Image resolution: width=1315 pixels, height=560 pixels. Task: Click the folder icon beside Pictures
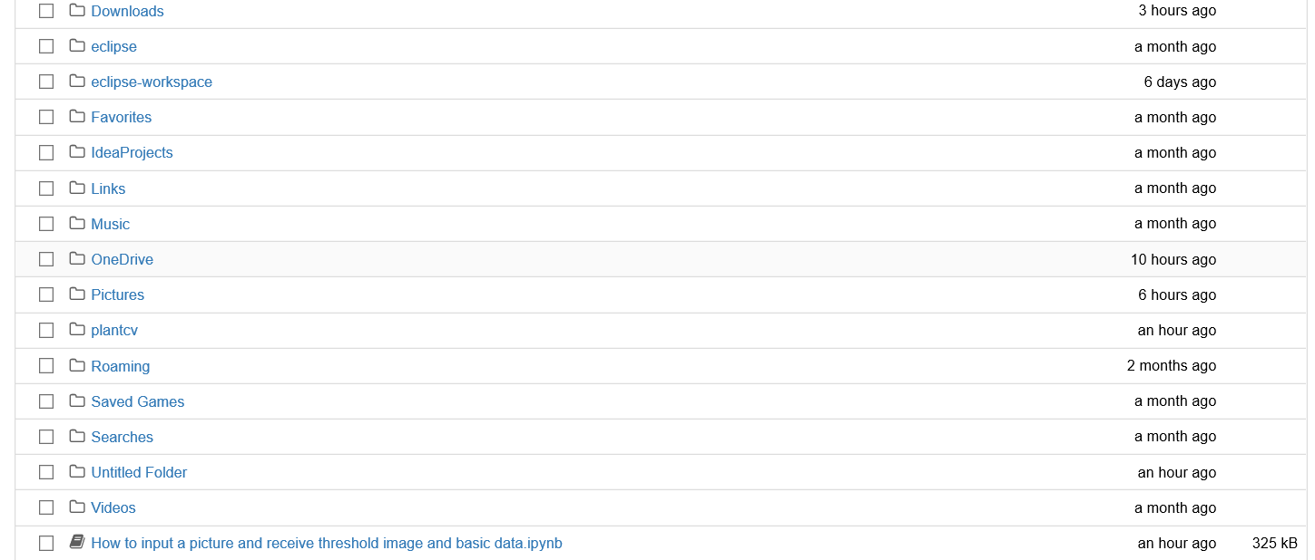pos(76,294)
